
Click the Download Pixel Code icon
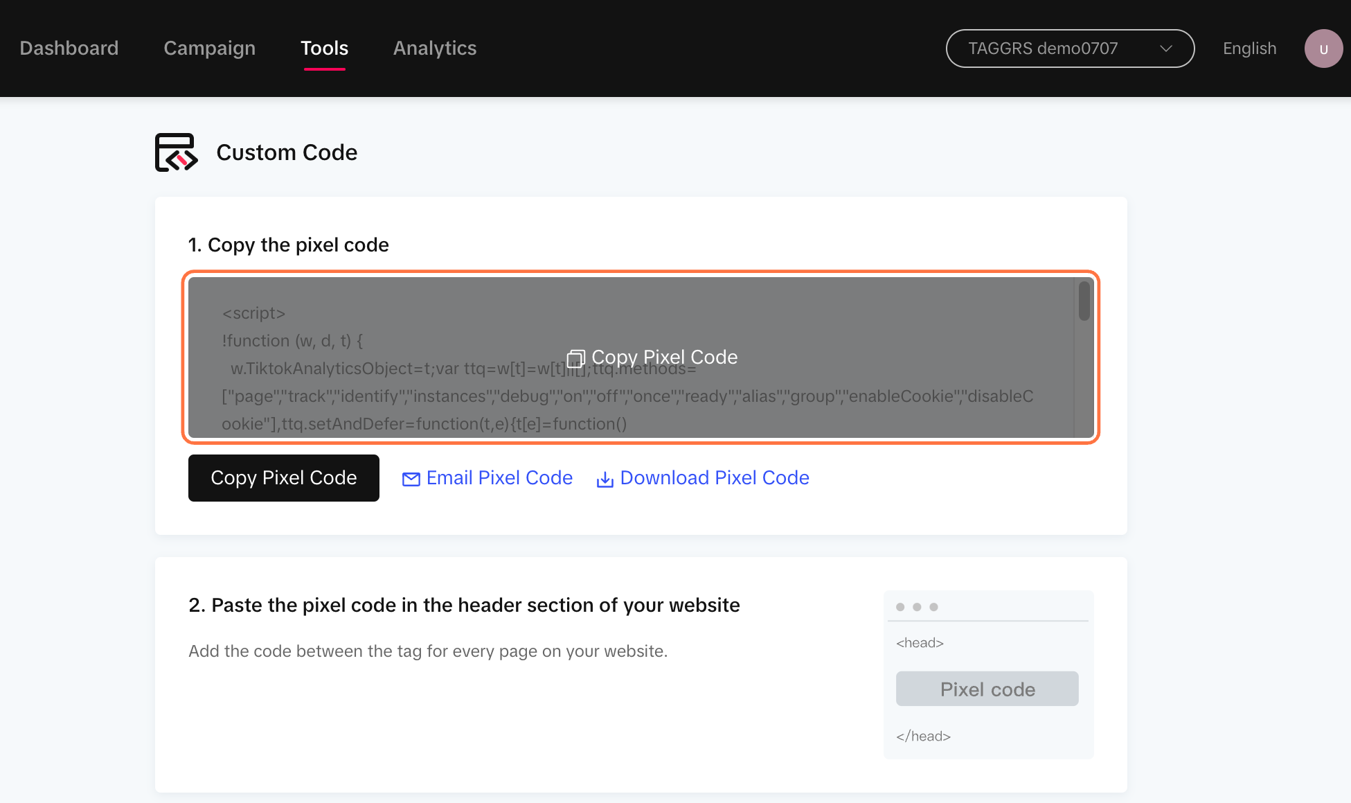pos(604,478)
